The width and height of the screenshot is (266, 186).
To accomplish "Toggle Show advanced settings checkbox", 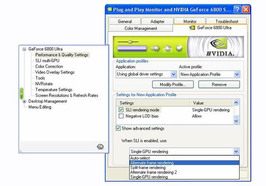I will [x=118, y=128].
